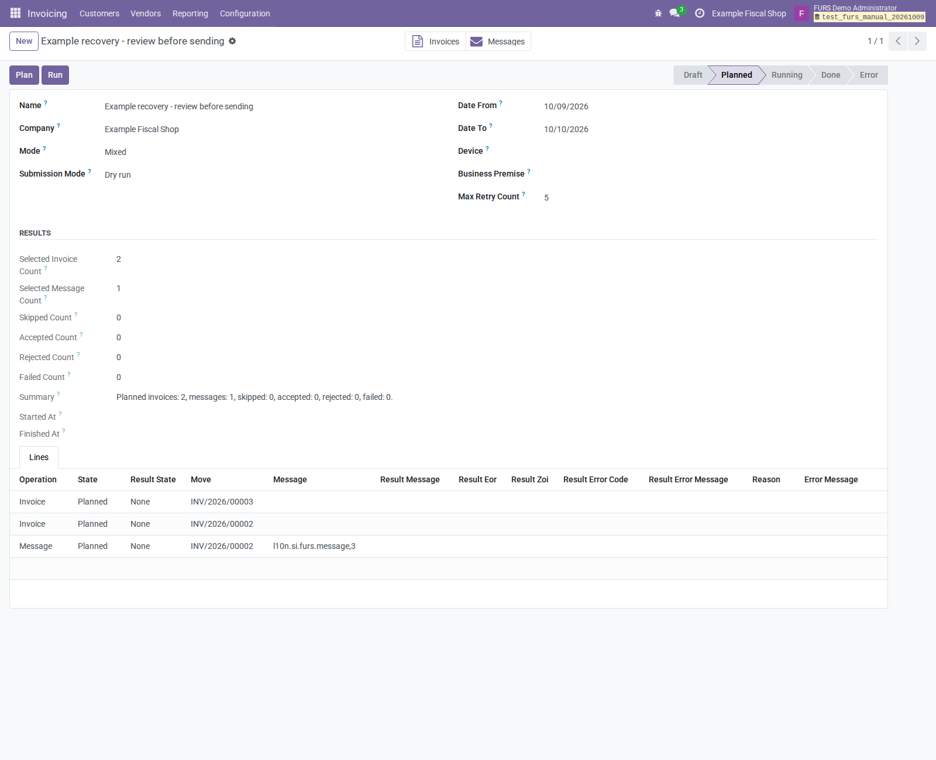Click the debug bug icon
This screenshot has height=760, width=936.
[x=658, y=13]
